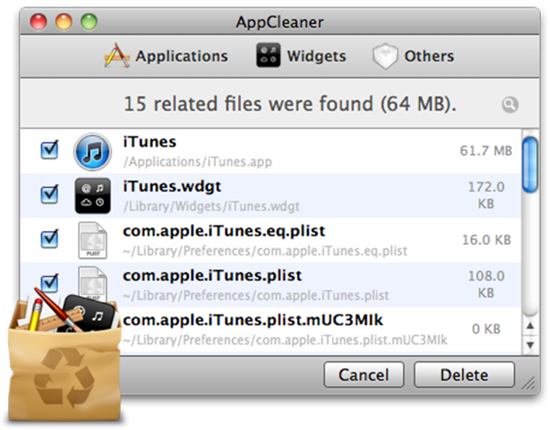This screenshot has width=550, height=430.
Task: Toggle the iTunes.wdgt checkbox
Action: [x=49, y=194]
